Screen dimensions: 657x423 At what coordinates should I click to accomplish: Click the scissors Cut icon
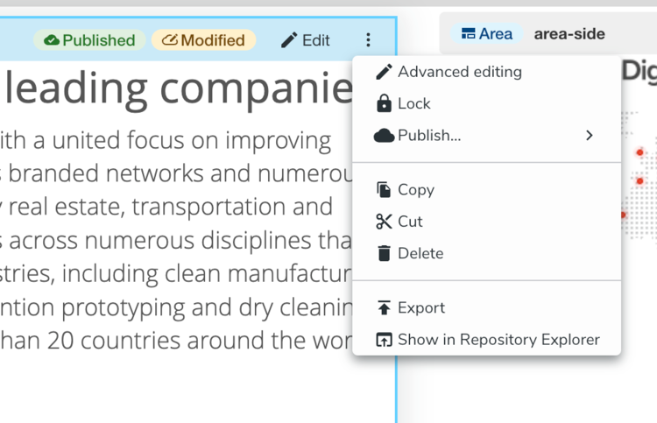point(384,222)
